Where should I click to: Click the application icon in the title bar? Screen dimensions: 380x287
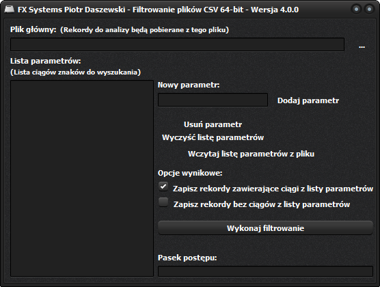coord(9,9)
